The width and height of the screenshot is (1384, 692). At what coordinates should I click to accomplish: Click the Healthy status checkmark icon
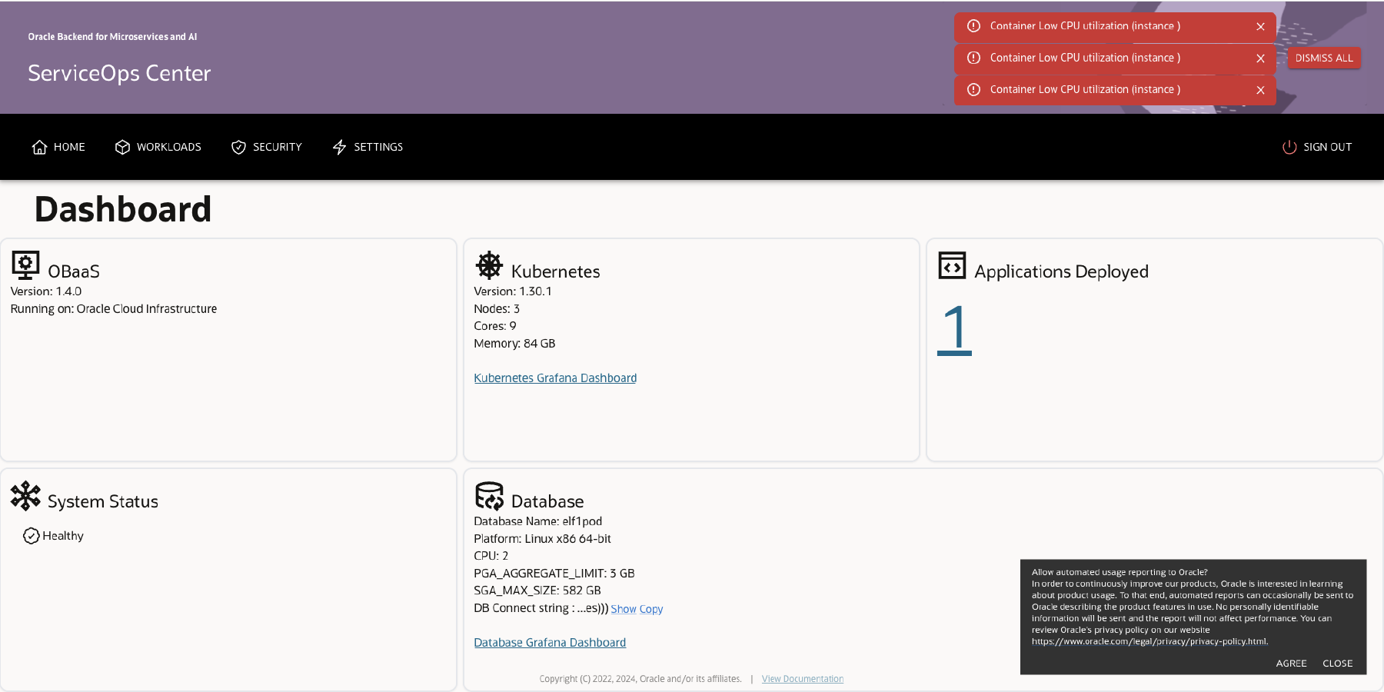pyautogui.click(x=31, y=535)
